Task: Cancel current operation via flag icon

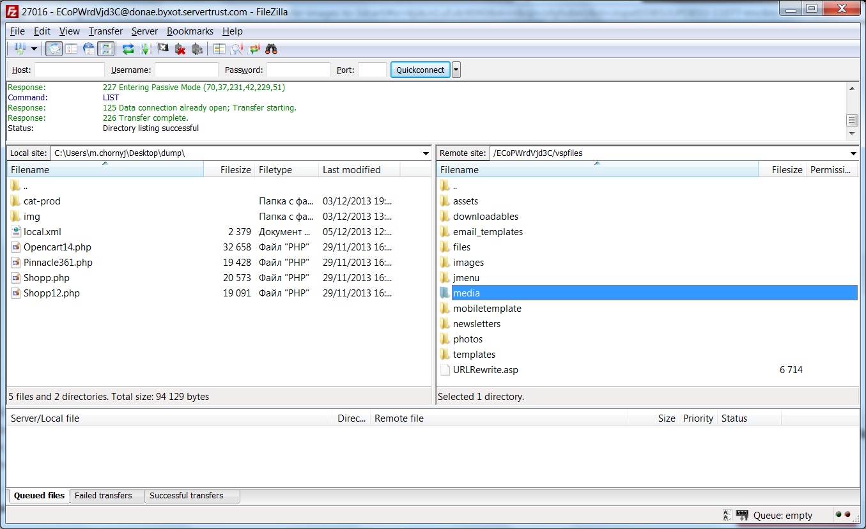Action: pyautogui.click(x=162, y=49)
